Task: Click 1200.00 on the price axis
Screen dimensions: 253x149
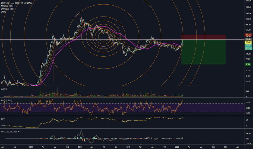Action: click(248, 19)
